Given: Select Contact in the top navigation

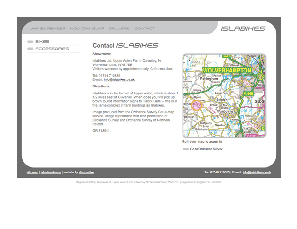Looking at the screenshot, I should (145, 29).
